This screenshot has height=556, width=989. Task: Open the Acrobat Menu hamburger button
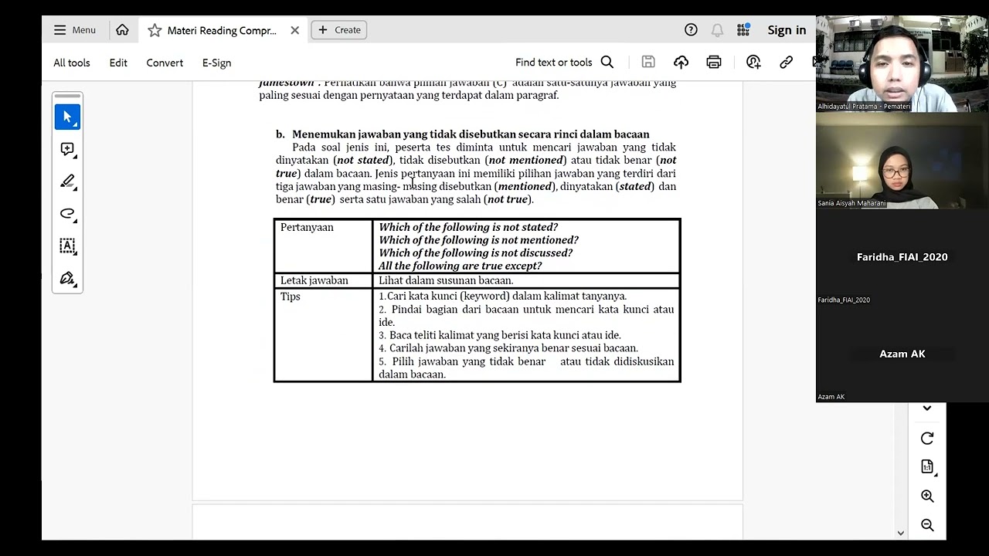75,30
